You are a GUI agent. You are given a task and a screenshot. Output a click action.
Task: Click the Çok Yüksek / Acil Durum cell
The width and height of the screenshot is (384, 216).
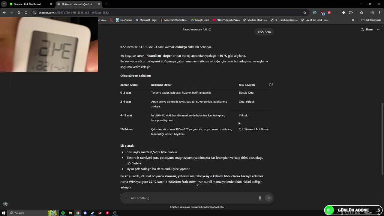point(254,129)
